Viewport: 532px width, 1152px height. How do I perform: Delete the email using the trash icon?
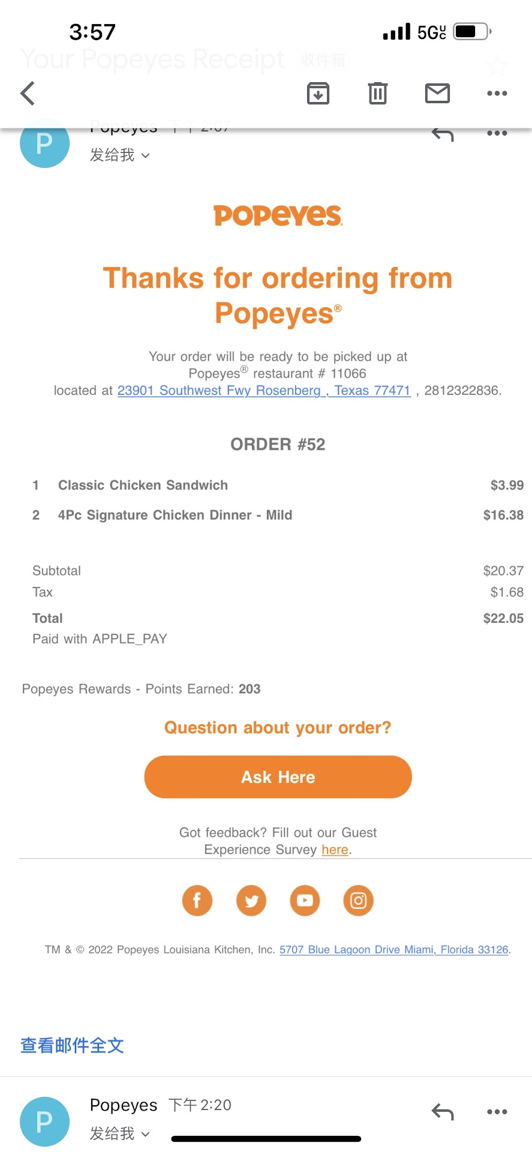[377, 94]
